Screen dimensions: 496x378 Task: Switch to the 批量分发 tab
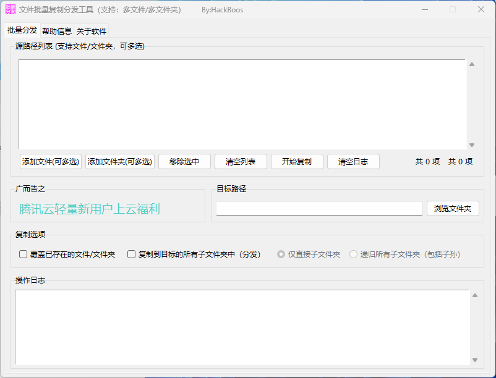tap(21, 30)
